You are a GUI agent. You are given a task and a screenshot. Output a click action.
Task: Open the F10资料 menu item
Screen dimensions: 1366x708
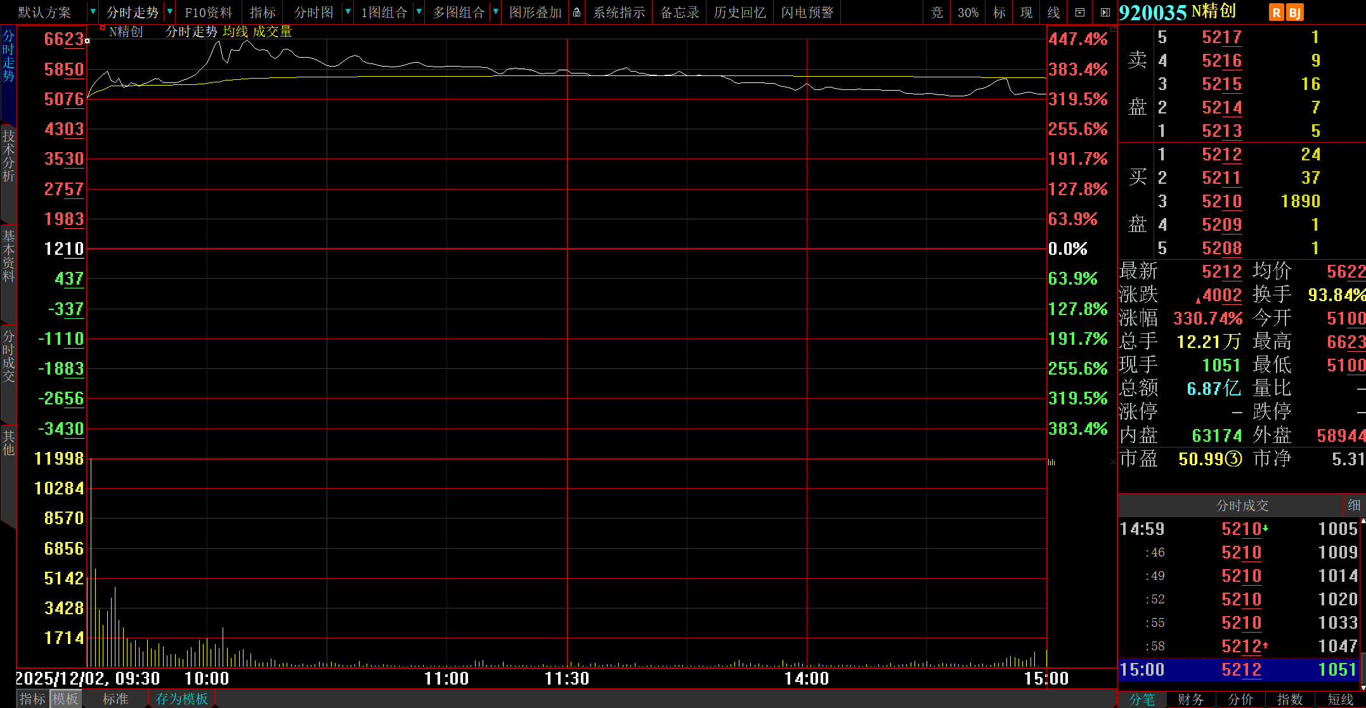click(208, 12)
